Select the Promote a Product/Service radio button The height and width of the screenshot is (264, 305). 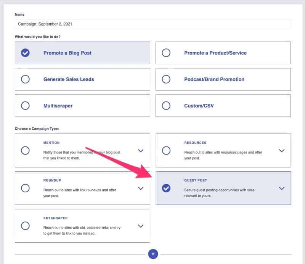pyautogui.click(x=166, y=53)
